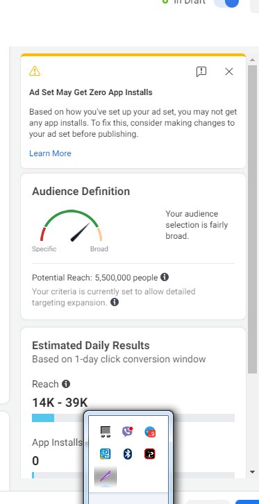Open the blue exchange tray icon
The height and width of the screenshot is (504, 259).
(106, 454)
